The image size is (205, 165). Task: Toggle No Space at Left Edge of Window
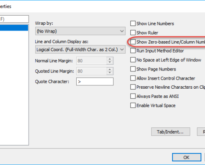pyautogui.click(x=133, y=60)
